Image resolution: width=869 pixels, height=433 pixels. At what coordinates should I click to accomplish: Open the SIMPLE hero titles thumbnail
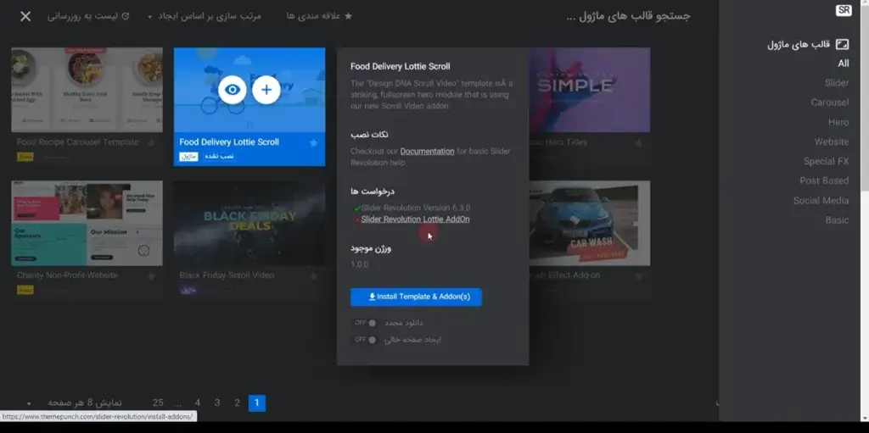tap(590, 90)
